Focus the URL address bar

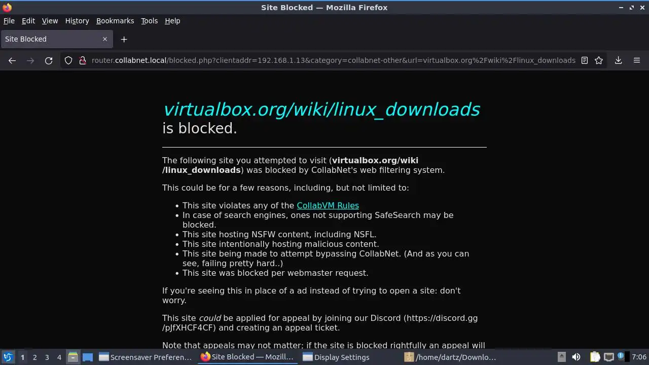coord(333,60)
